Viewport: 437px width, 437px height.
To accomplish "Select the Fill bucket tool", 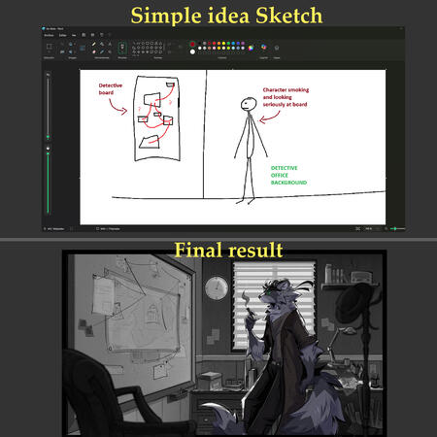I will (x=102, y=44).
